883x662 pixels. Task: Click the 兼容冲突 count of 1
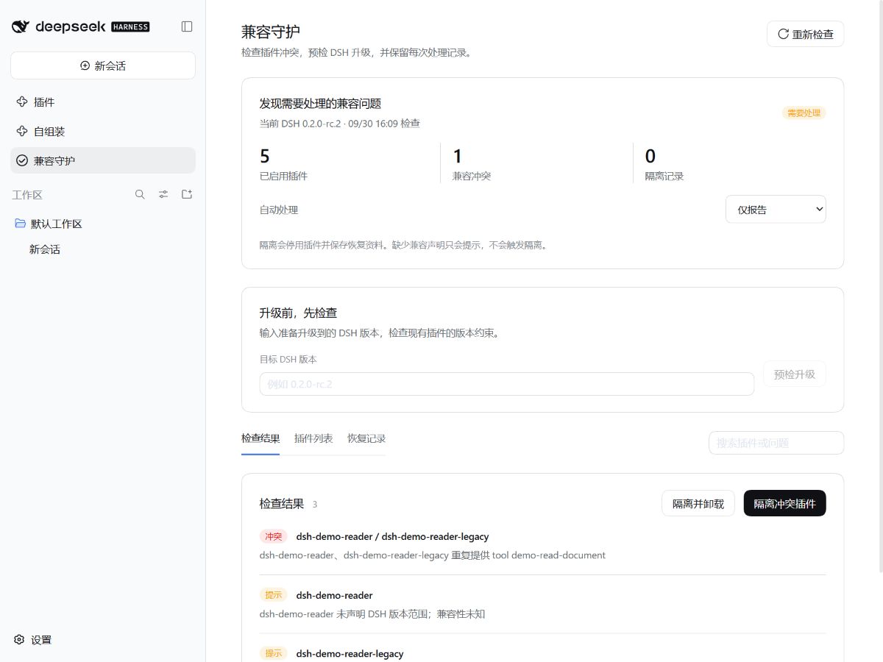coord(457,156)
